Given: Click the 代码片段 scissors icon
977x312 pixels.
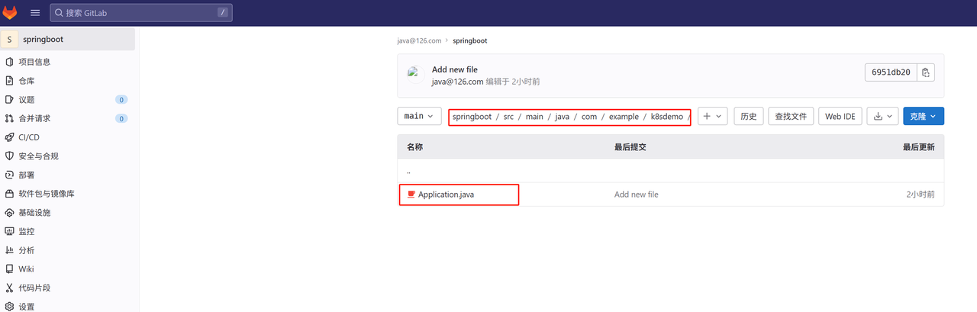Looking at the screenshot, I should 10,288.
